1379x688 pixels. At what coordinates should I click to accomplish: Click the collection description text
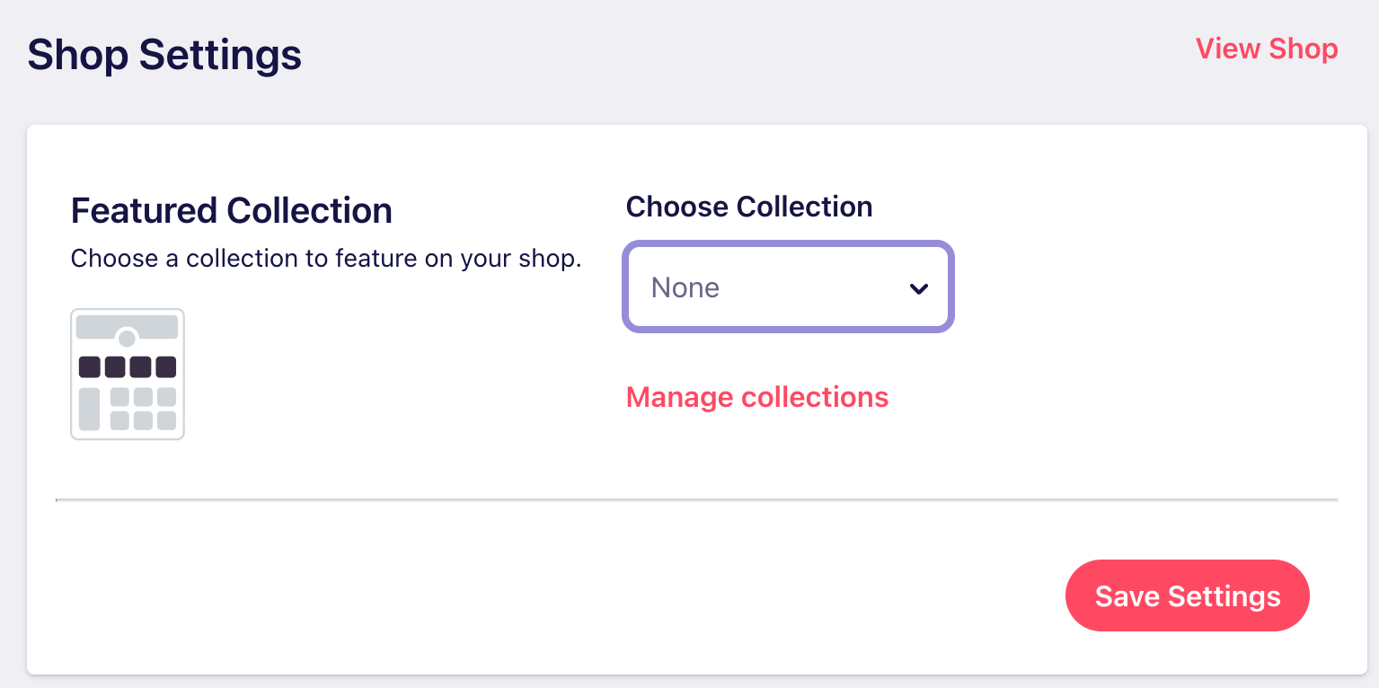[x=325, y=259]
